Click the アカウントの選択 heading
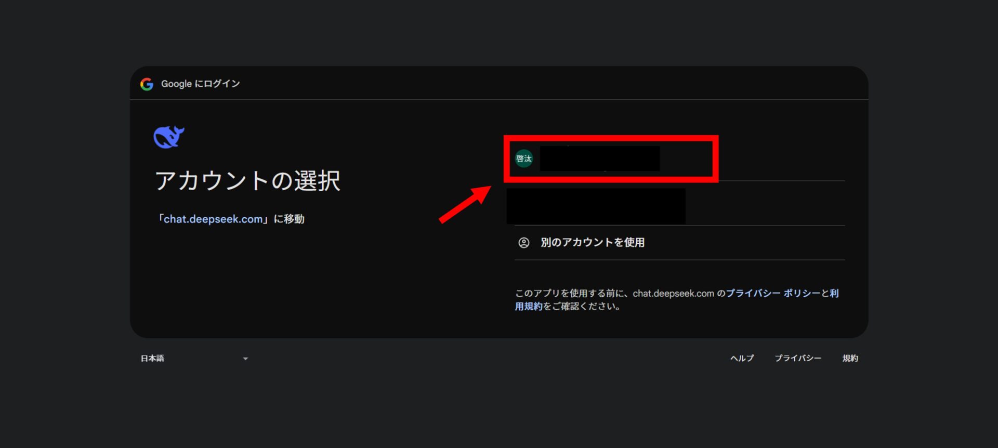 247,181
